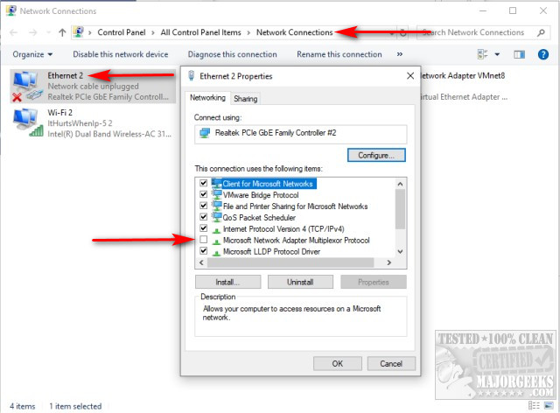The height and width of the screenshot is (413, 560).
Task: Toggle the preview pane icon
Action: 519,54
